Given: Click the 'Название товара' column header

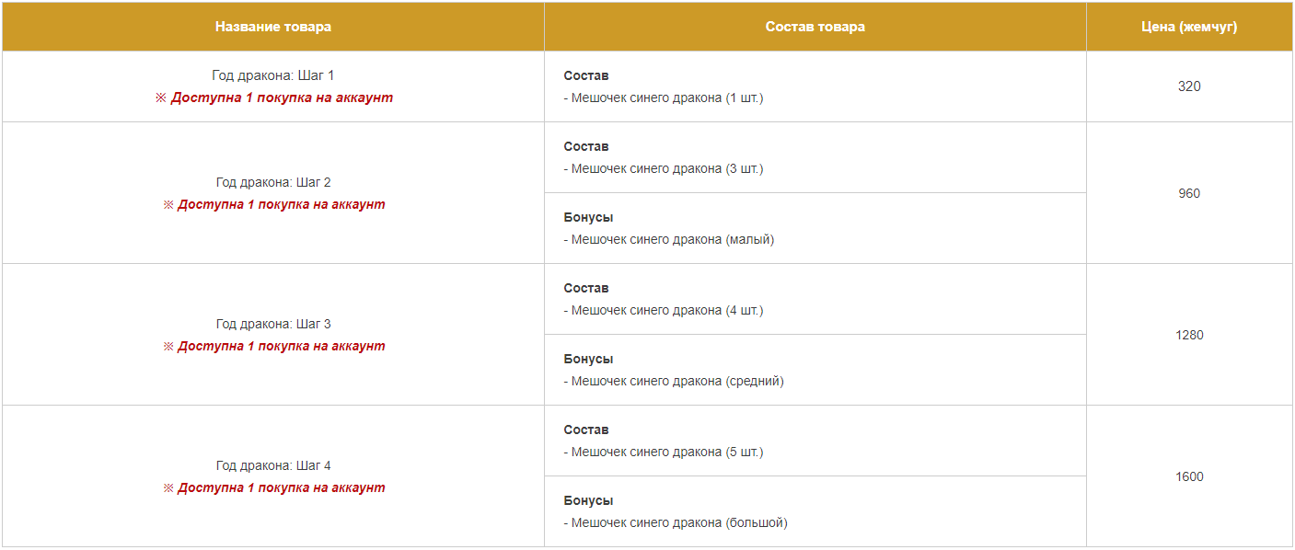Looking at the screenshot, I should point(273,27).
